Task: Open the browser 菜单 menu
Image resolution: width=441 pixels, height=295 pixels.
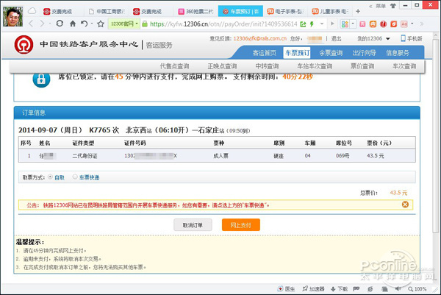Action: coord(381,6)
